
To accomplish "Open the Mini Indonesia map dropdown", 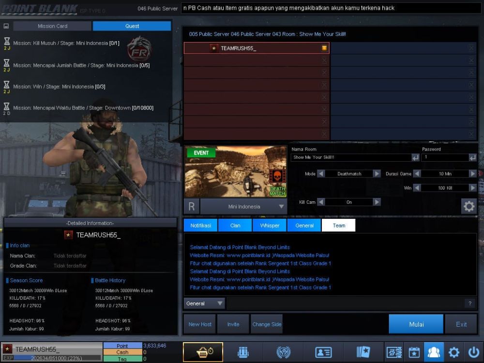I will pos(243,207).
